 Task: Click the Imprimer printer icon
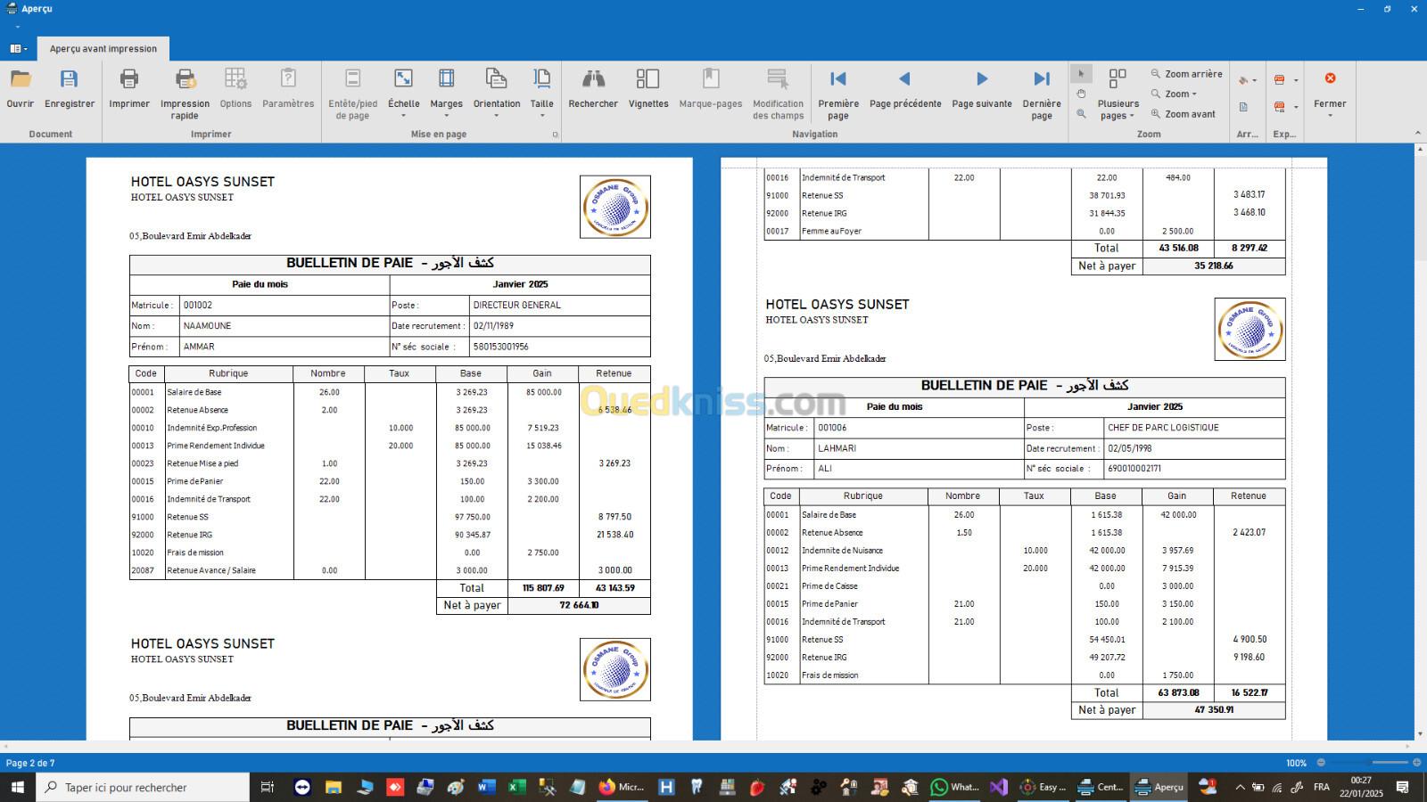click(129, 80)
